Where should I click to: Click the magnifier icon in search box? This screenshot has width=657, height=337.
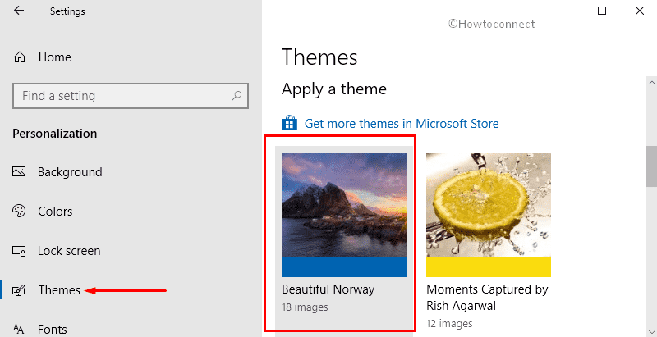[x=237, y=96]
